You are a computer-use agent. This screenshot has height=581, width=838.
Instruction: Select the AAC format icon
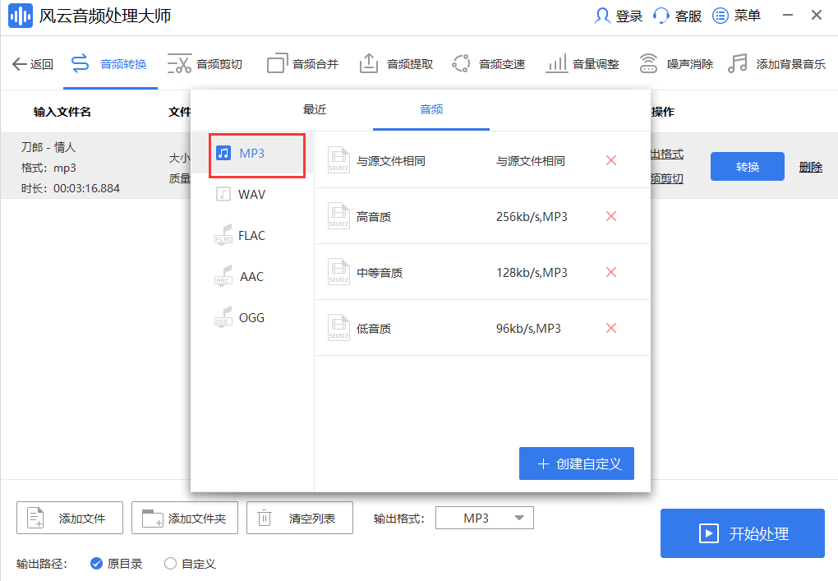(223, 276)
